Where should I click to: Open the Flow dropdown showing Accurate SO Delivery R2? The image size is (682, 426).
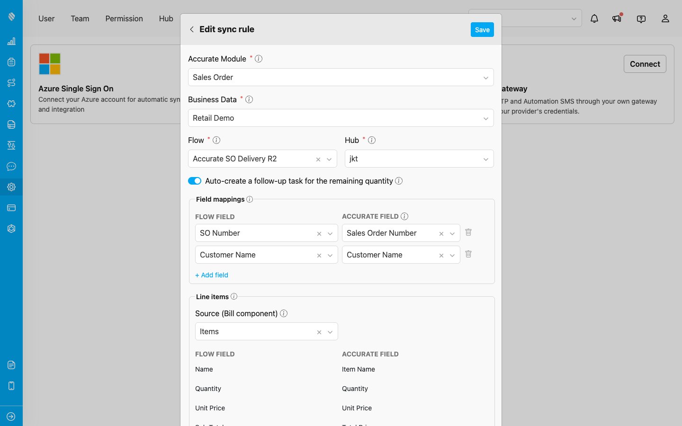point(262,159)
